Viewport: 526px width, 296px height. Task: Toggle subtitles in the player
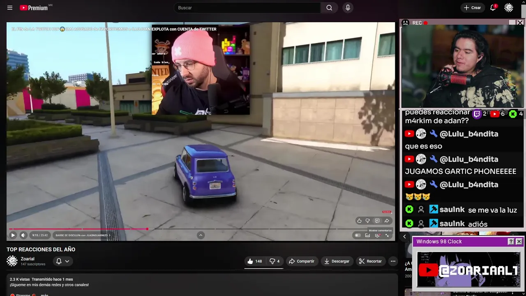pyautogui.click(x=367, y=236)
